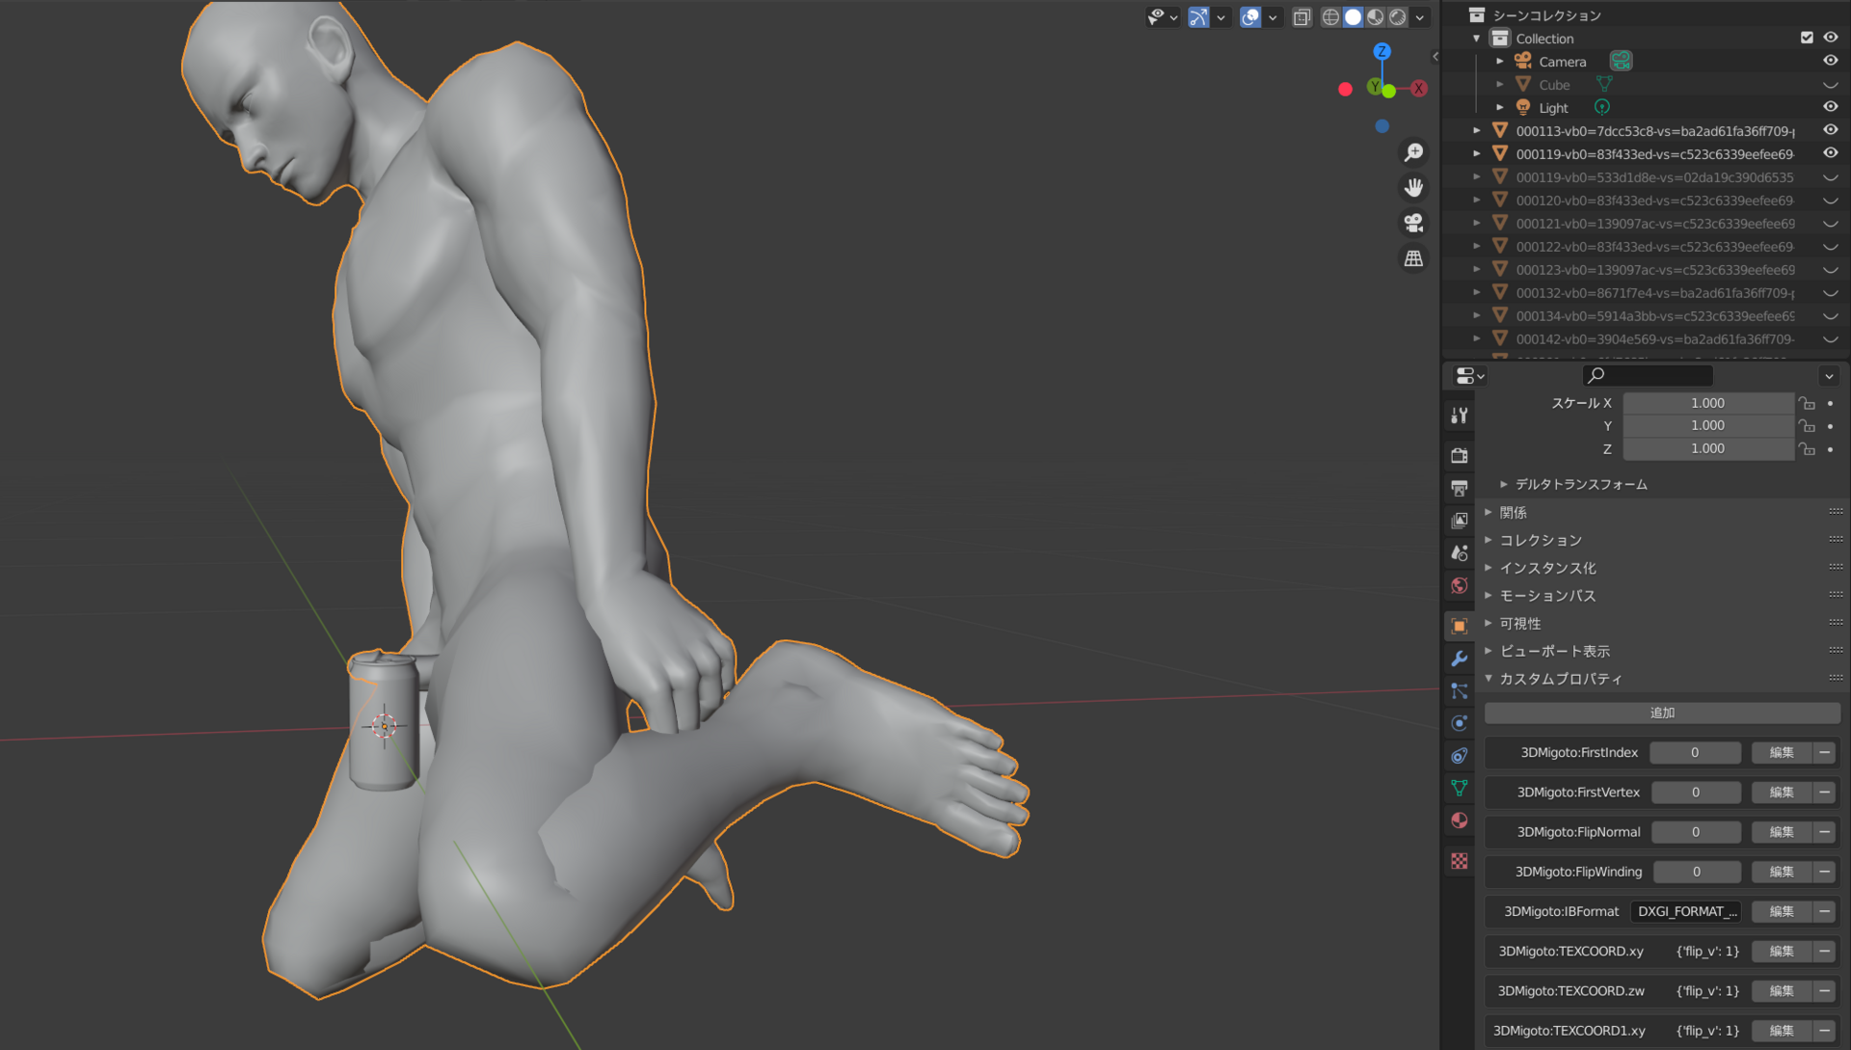Viewport: 1851px width, 1050px height.
Task: Hide object 000119-vb0=83f433ed
Action: coord(1830,153)
